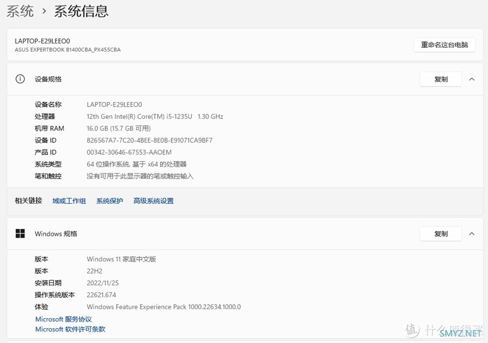Select the 安装日期 value 2022/11/25

tap(103, 283)
